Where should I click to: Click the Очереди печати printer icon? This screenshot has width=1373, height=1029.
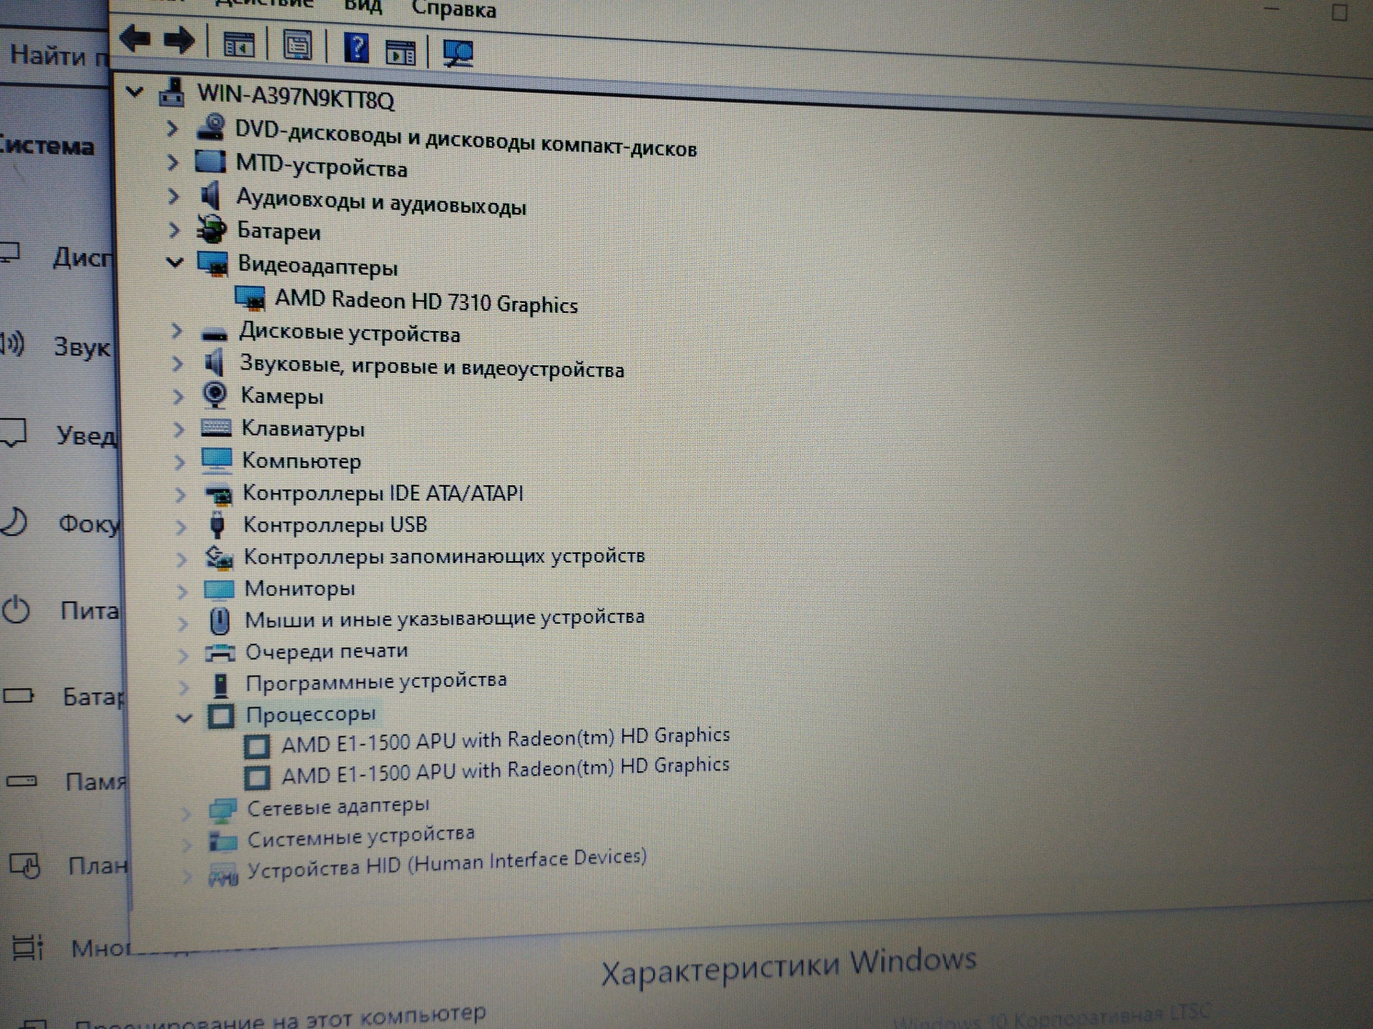coord(220,652)
